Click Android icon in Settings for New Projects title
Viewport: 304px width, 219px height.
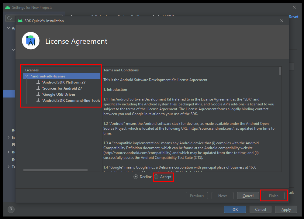[8, 7]
